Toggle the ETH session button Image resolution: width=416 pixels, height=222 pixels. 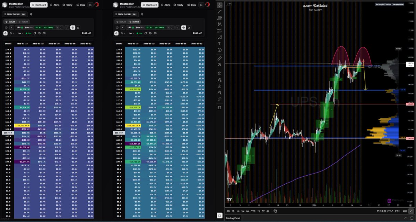point(398,211)
